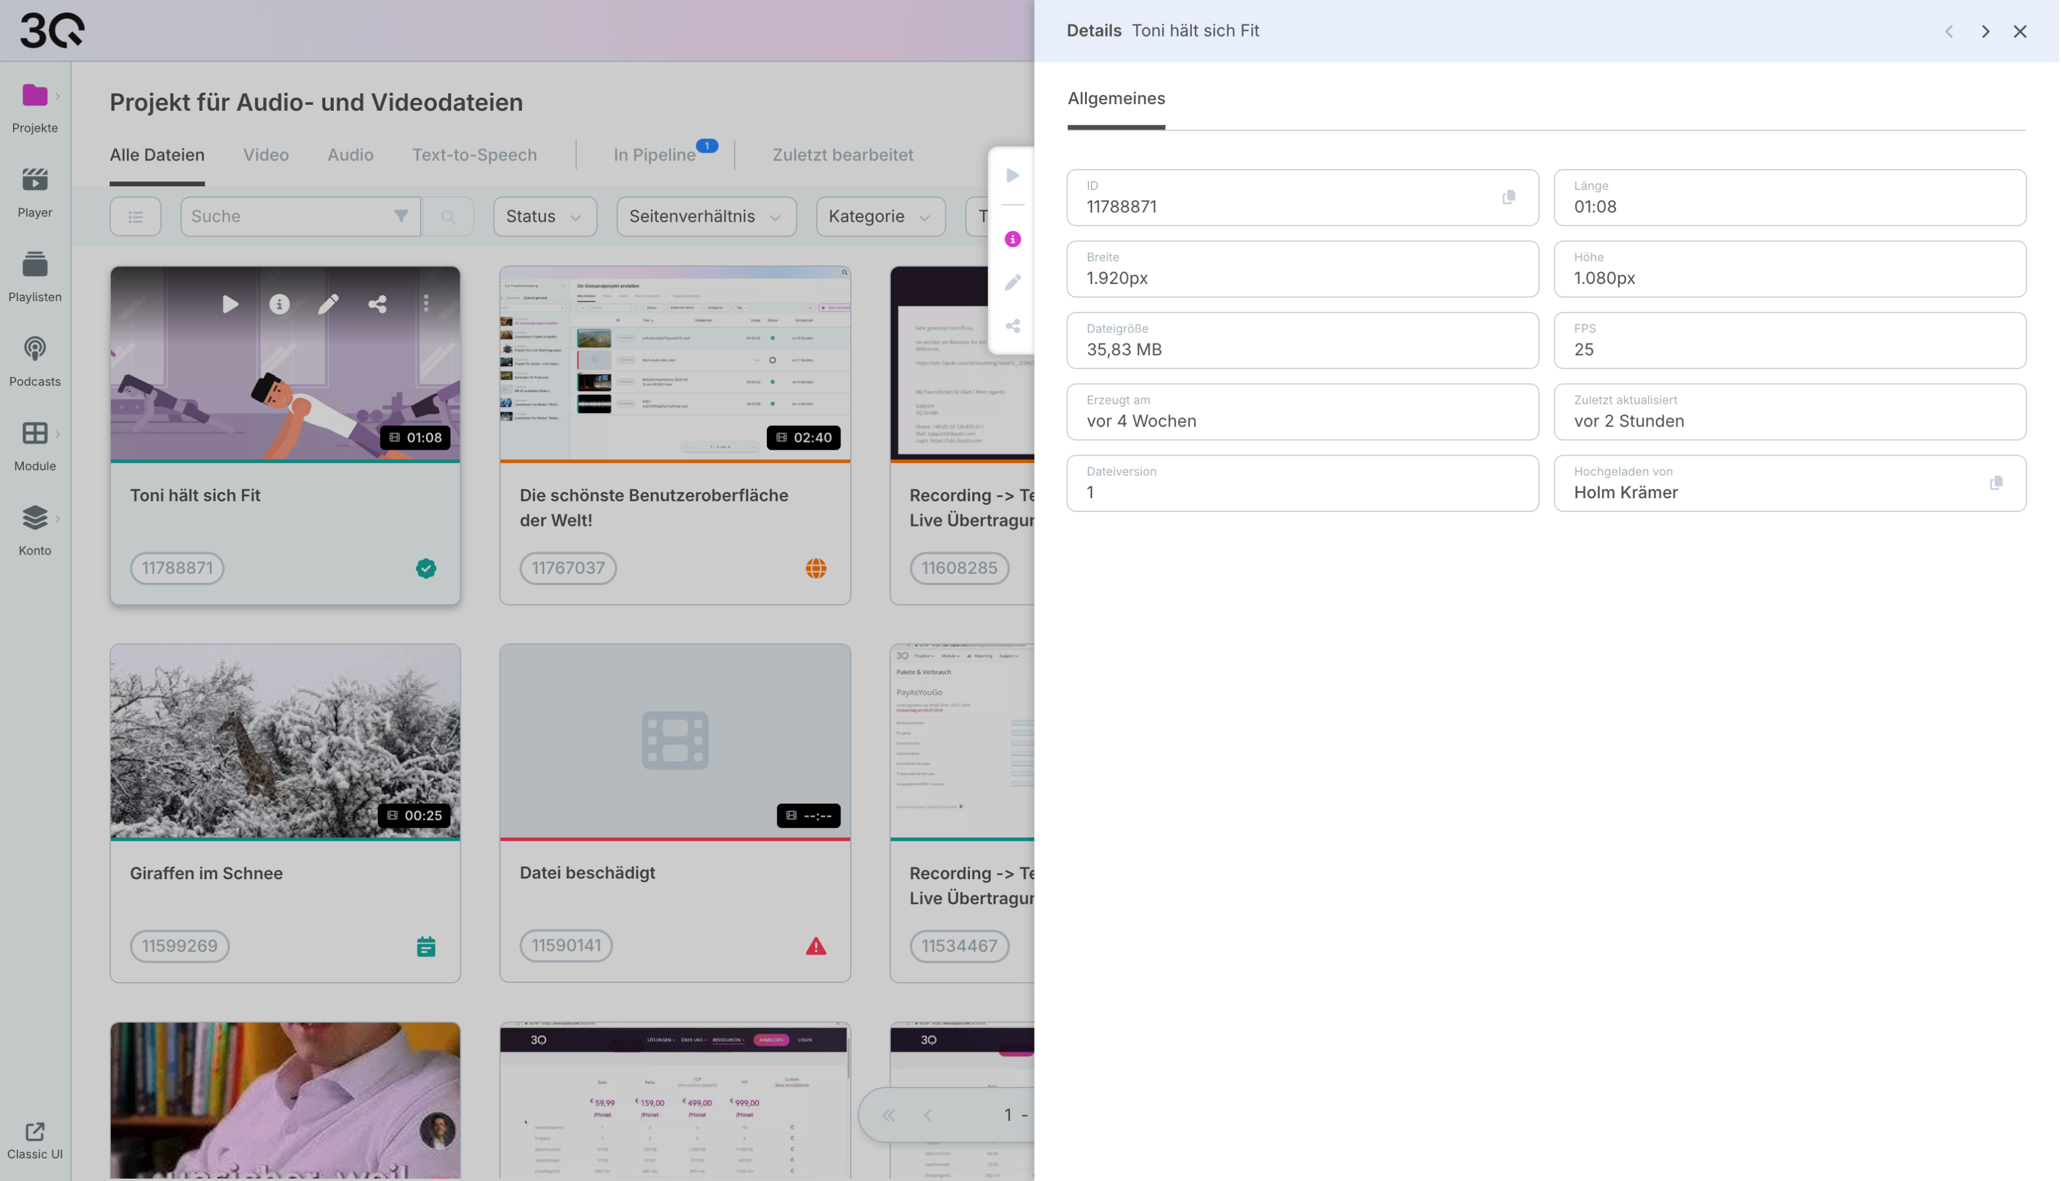This screenshot has width=2061, height=1181.
Task: Open the Giraffen im Schnee thumbnail
Action: click(x=285, y=741)
